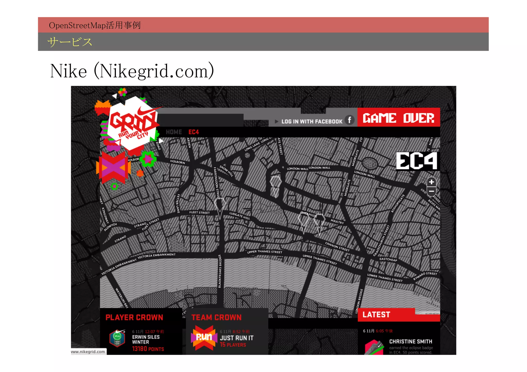This screenshot has height=372, width=527.
Task: Click the GAME OVER banner
Action: point(399,117)
